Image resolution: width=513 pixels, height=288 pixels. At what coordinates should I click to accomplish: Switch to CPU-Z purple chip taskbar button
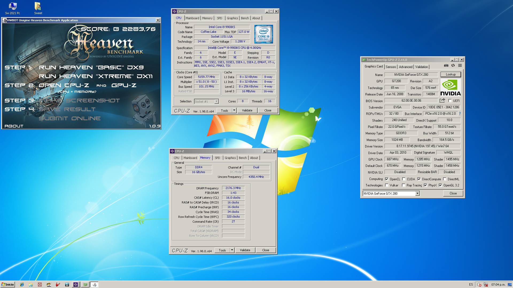[76, 285]
